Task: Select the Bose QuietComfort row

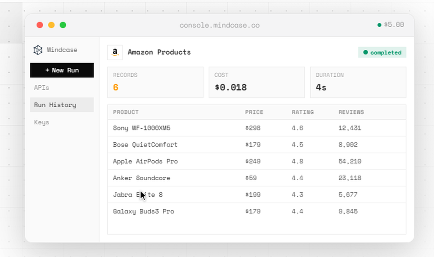Action: pos(257,144)
